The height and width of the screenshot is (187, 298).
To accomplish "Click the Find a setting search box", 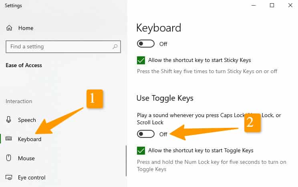I will (63, 46).
